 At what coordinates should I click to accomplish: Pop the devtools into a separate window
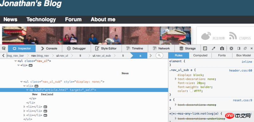[245, 48]
